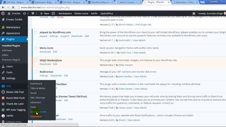Select the Redirection plugin checkbox

click(36, 72)
